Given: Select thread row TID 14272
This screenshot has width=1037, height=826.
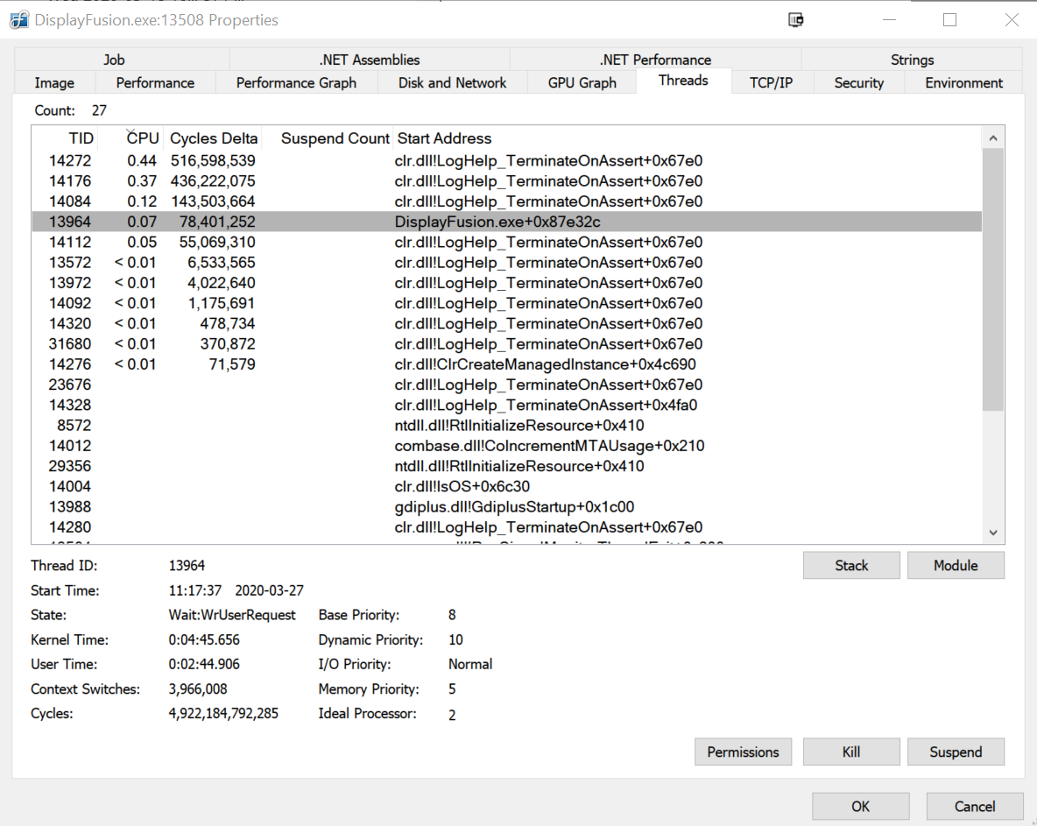Looking at the screenshot, I should (x=506, y=160).
